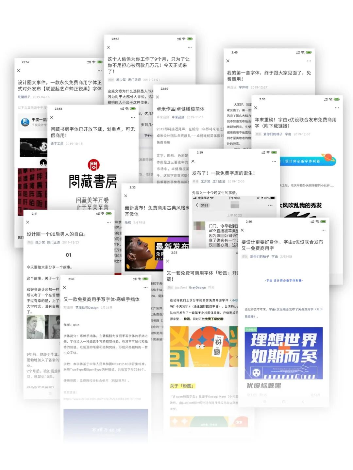Tap the Wi-Fi icon in the 22:58 status bar

(x=184, y=39)
